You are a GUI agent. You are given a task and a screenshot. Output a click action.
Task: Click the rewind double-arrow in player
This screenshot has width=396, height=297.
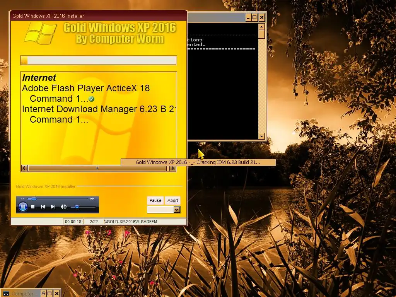23,199
